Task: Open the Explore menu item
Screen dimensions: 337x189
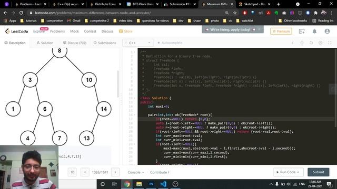Action: [x=38, y=31]
